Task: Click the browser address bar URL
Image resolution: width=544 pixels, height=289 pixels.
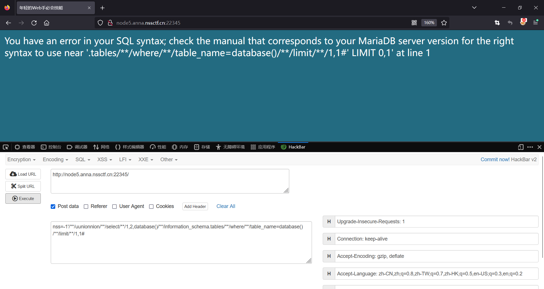Action: coord(148,23)
